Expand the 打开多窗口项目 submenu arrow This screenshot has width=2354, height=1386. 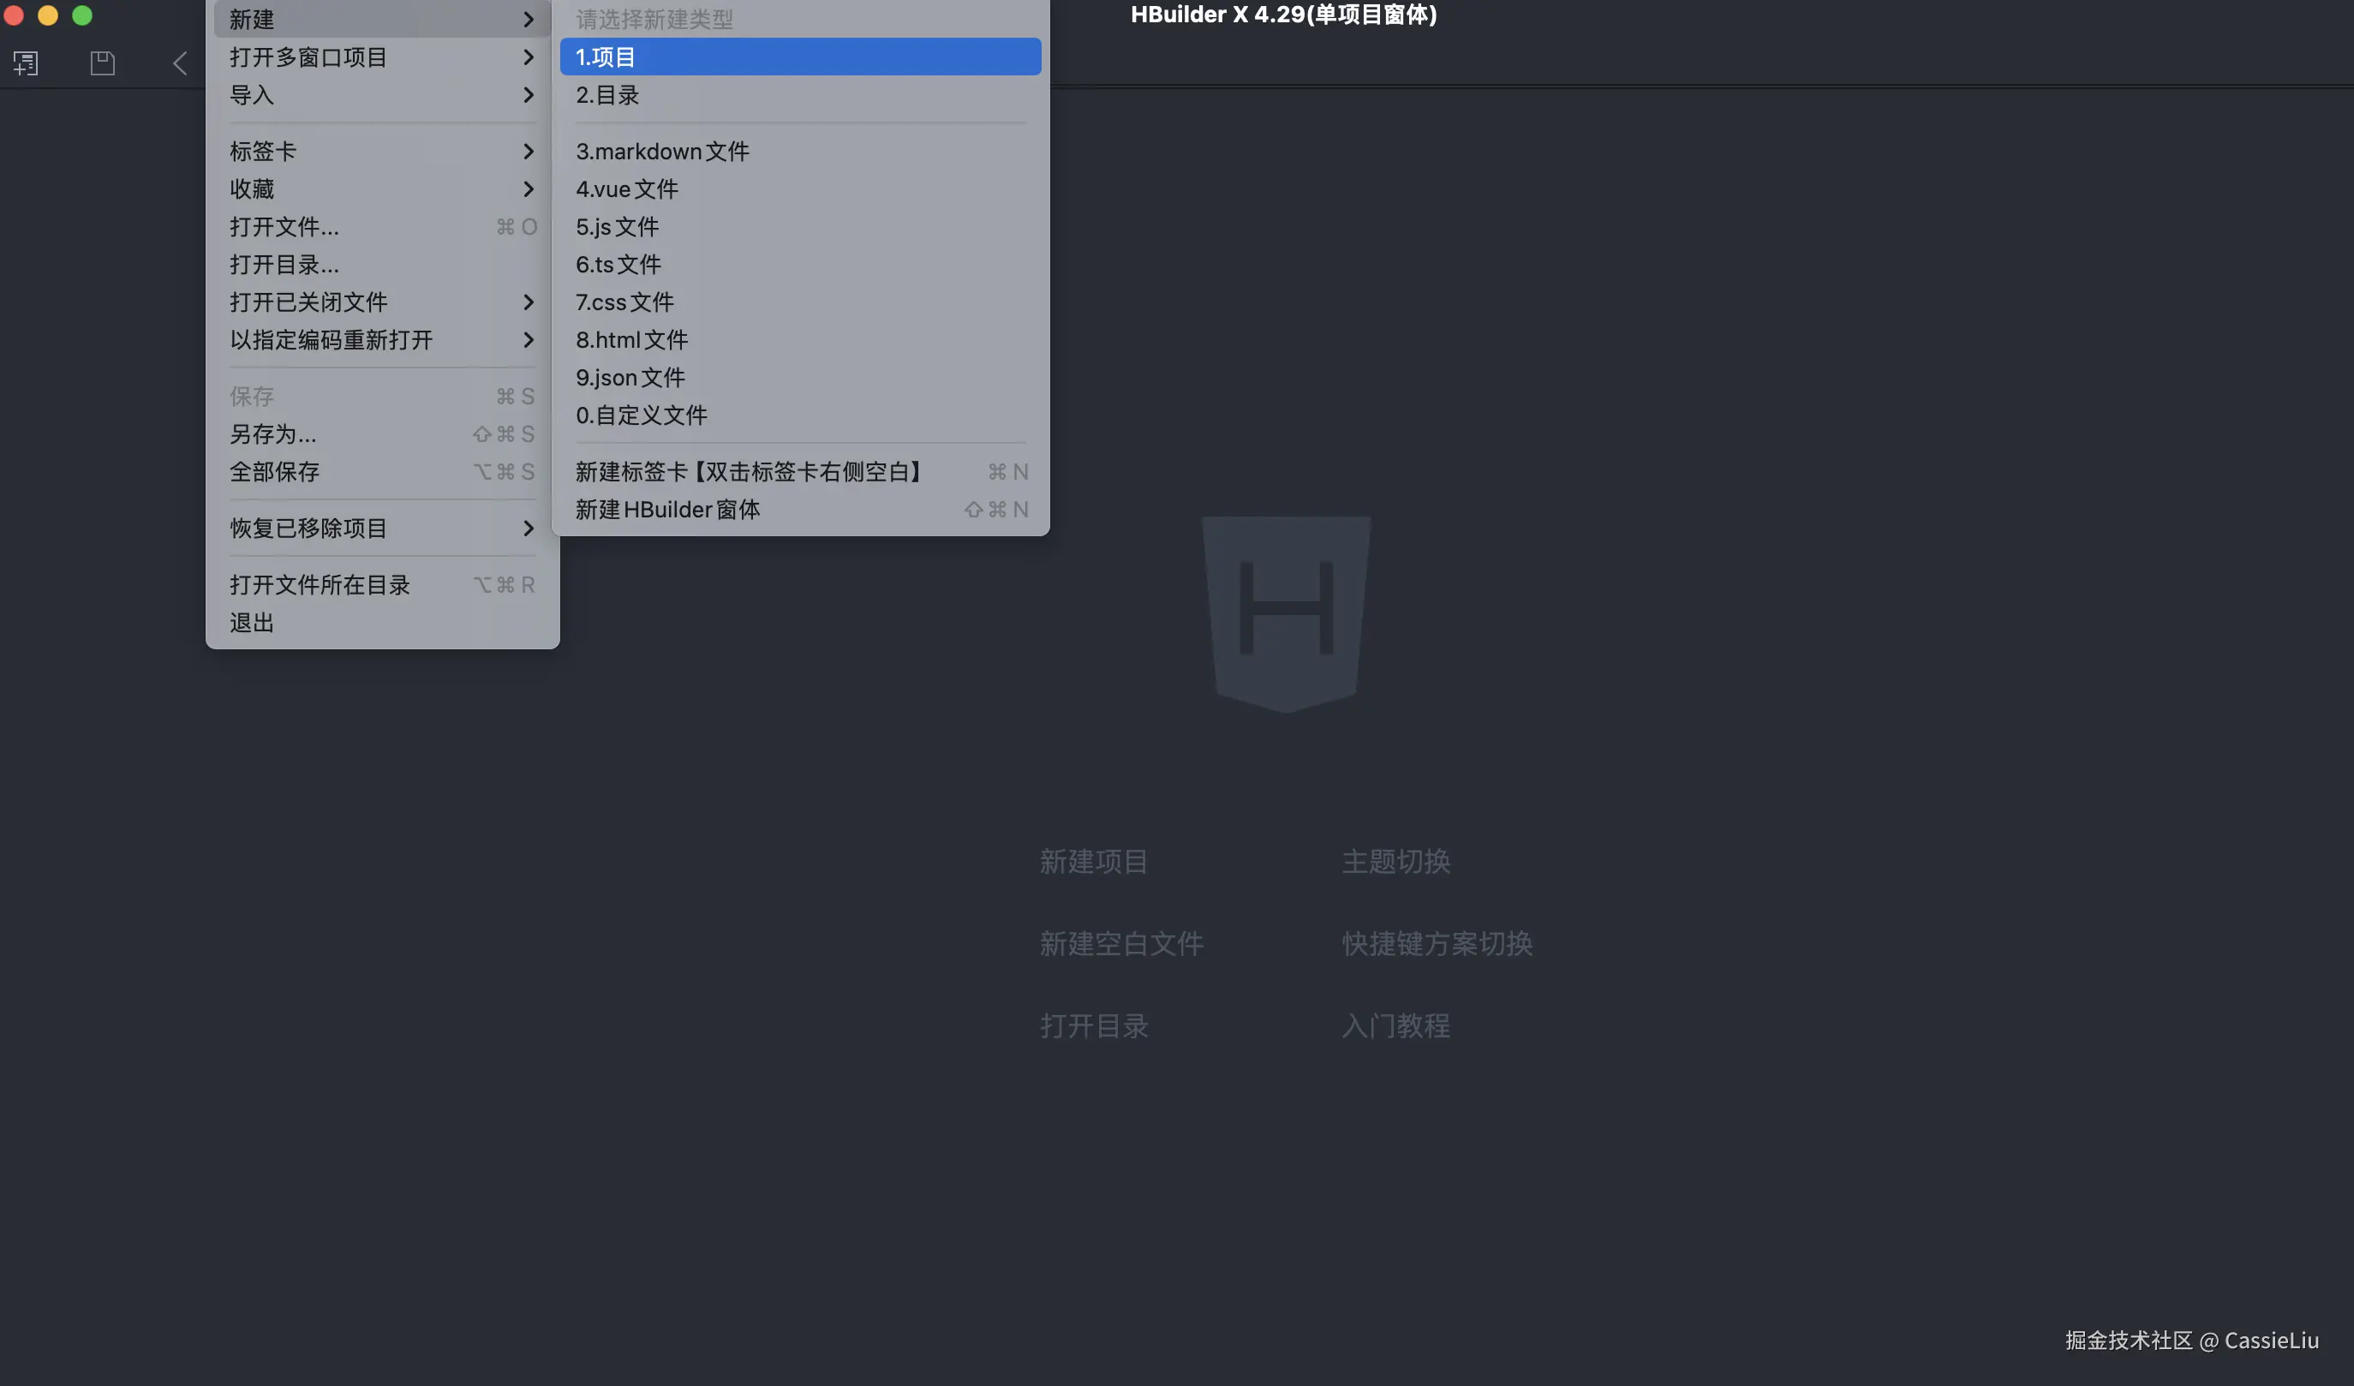click(x=528, y=57)
